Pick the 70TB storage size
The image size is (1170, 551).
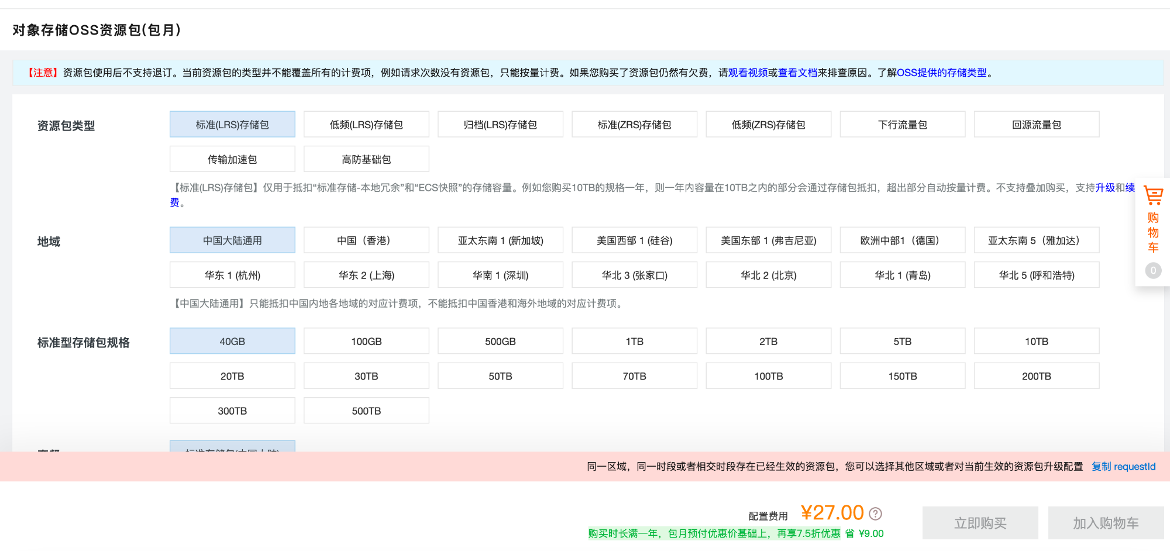pos(634,376)
